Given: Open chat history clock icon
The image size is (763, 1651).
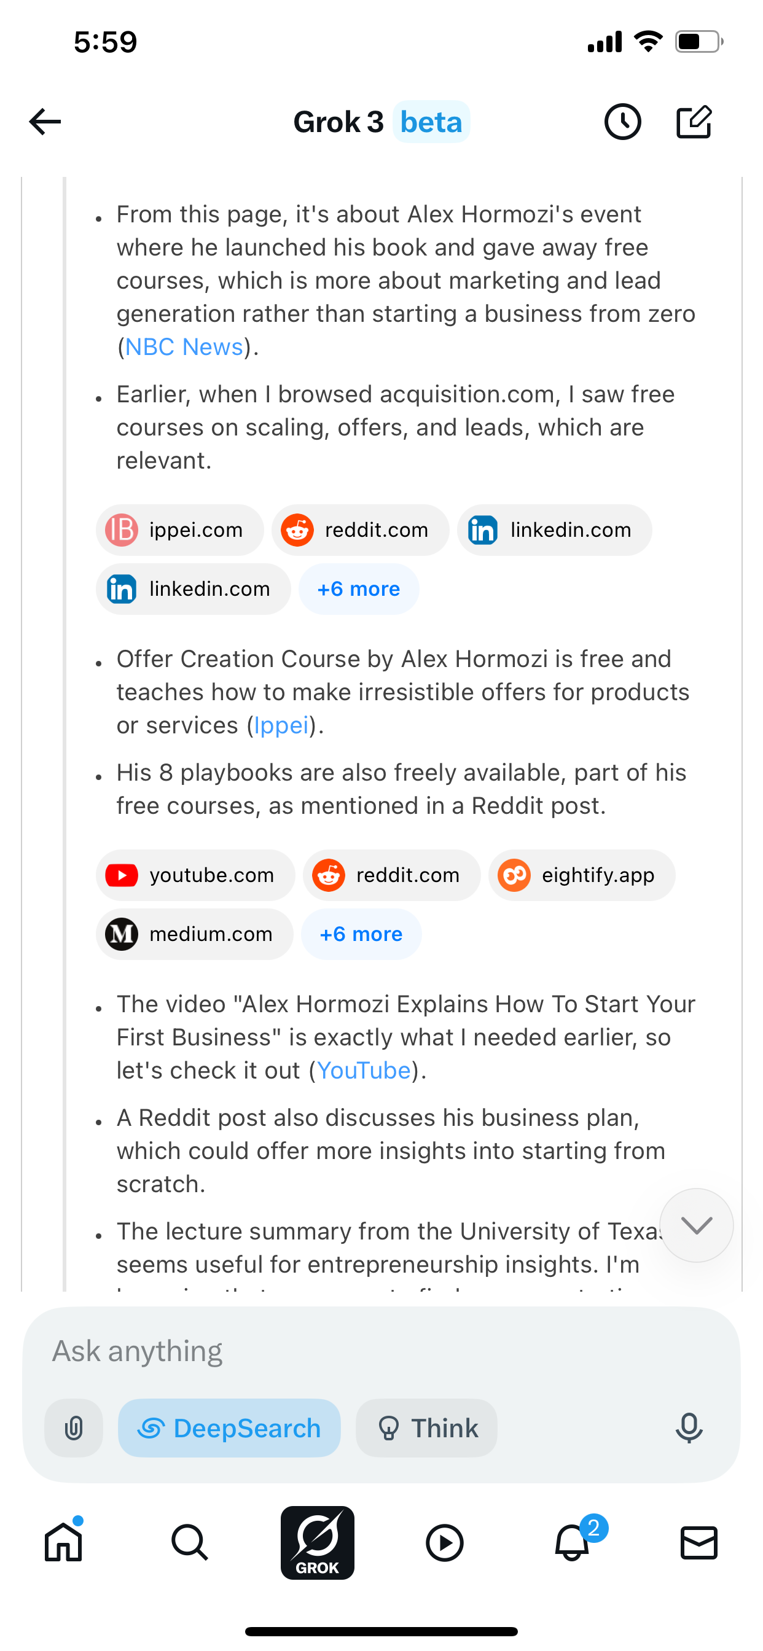Looking at the screenshot, I should click(622, 122).
